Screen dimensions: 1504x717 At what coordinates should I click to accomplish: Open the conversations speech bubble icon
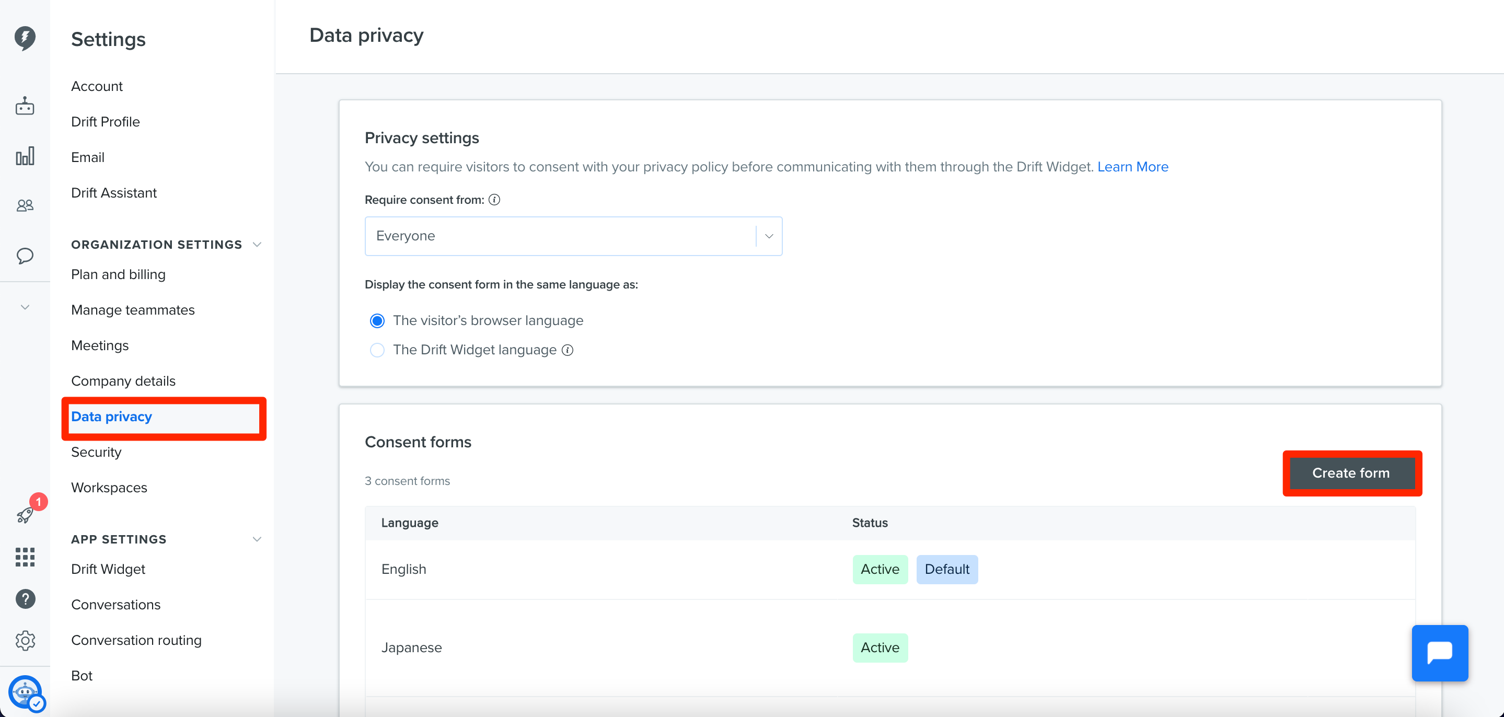pos(25,256)
